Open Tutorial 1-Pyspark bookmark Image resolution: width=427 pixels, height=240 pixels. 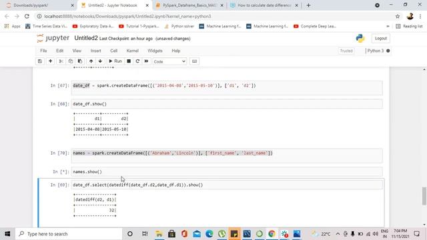pos(139,26)
